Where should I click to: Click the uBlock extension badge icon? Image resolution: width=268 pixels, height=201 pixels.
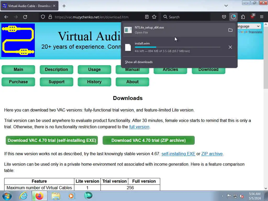pos(253,16)
